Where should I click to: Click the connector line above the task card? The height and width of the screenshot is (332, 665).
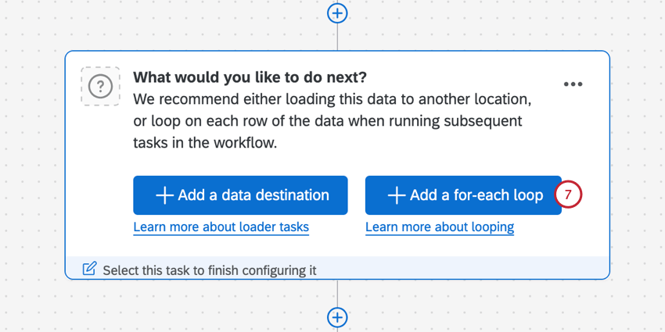pyautogui.click(x=337, y=37)
